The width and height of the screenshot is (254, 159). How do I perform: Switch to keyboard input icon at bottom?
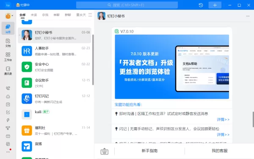tap(105, 151)
